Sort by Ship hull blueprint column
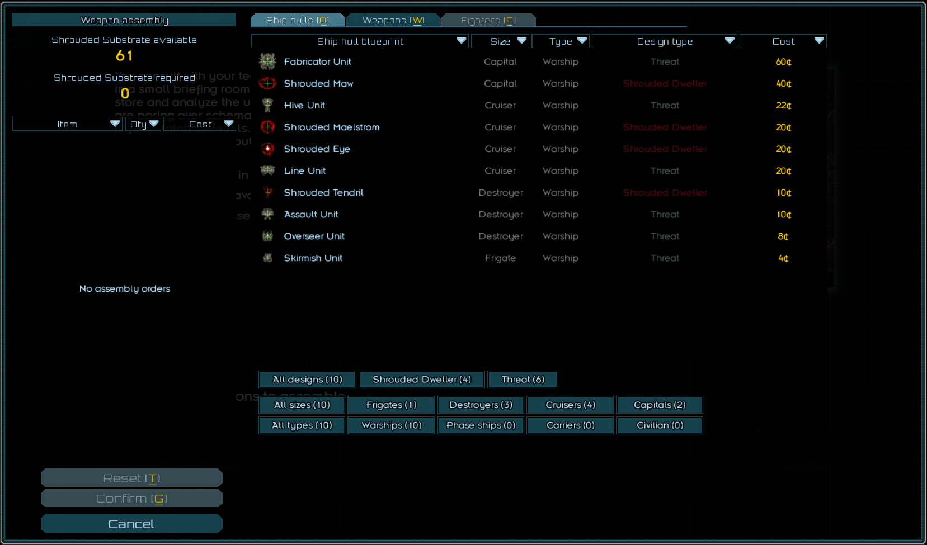 [360, 41]
